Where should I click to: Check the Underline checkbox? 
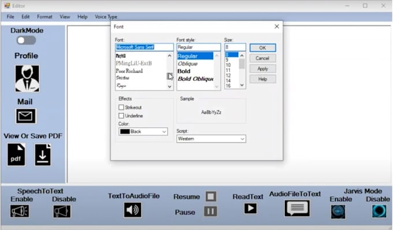click(121, 116)
